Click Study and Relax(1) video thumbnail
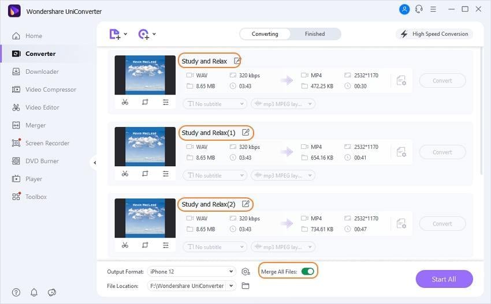The width and height of the screenshot is (491, 304). click(x=145, y=147)
